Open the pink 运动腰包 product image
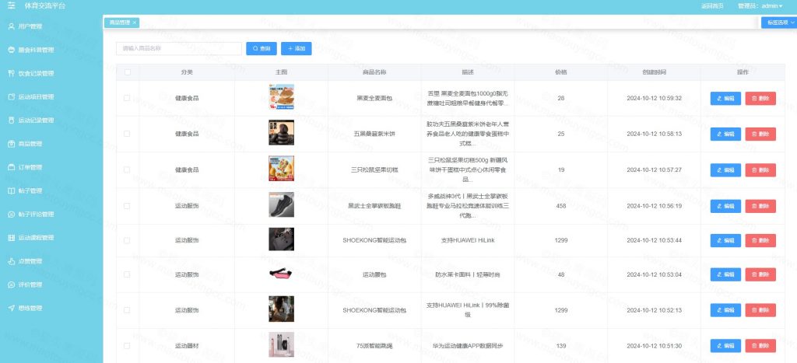Image resolution: width=797 pixels, height=363 pixels. click(x=281, y=274)
